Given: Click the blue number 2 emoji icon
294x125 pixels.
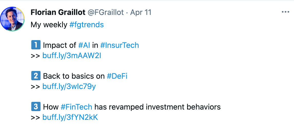Looking at the screenshot, I should pyautogui.click(x=36, y=76).
